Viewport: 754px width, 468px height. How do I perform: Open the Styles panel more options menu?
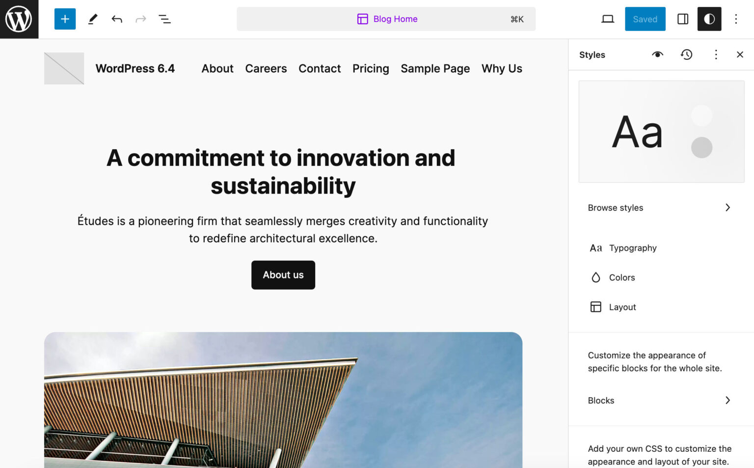pyautogui.click(x=716, y=55)
